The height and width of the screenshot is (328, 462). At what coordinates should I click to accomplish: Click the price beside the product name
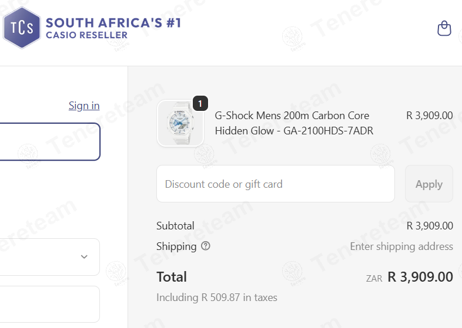click(x=429, y=116)
